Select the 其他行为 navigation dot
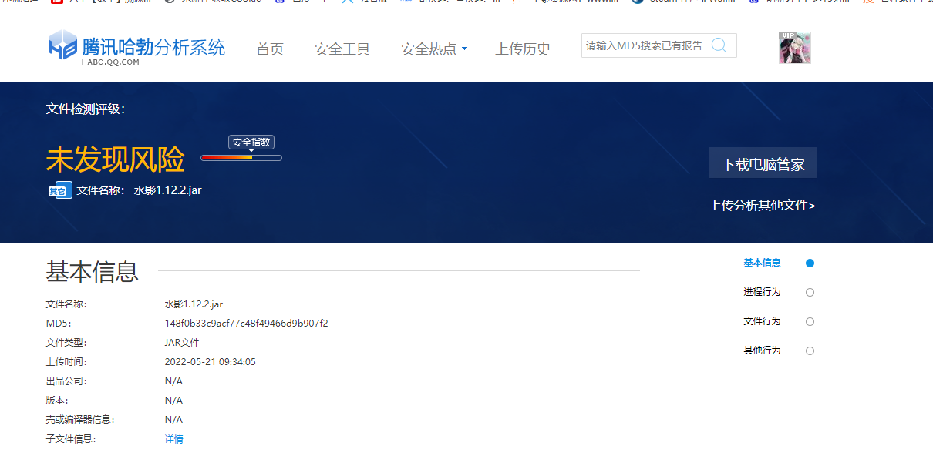Viewport: 933px width, 473px height. pyautogui.click(x=810, y=351)
